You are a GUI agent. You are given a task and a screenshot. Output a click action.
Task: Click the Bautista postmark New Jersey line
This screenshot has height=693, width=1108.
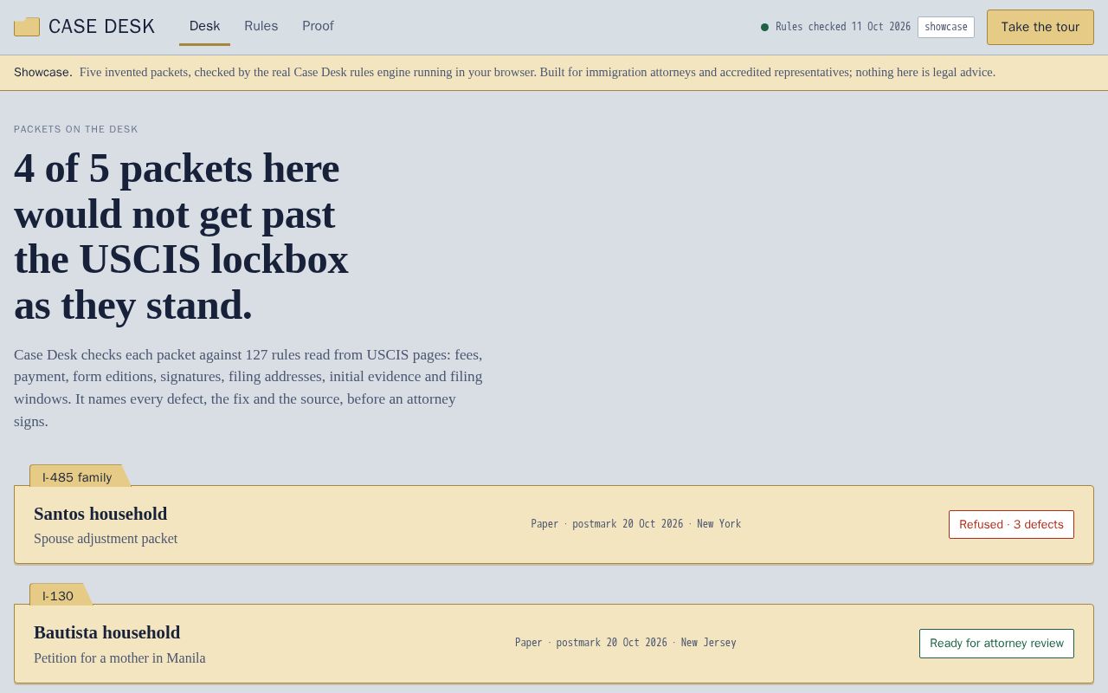[x=626, y=643]
